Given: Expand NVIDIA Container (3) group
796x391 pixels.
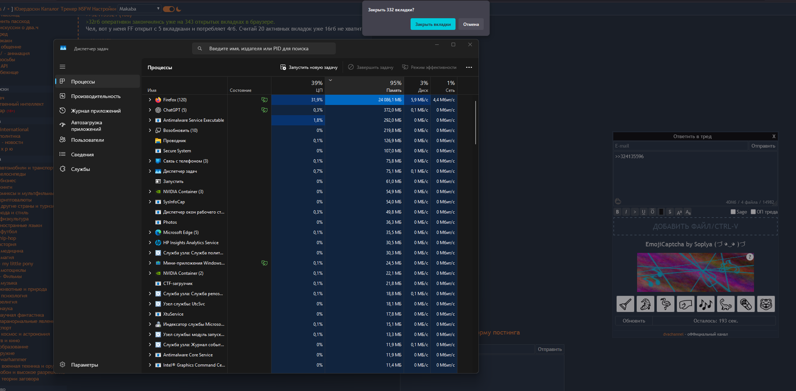Looking at the screenshot, I should tap(150, 192).
